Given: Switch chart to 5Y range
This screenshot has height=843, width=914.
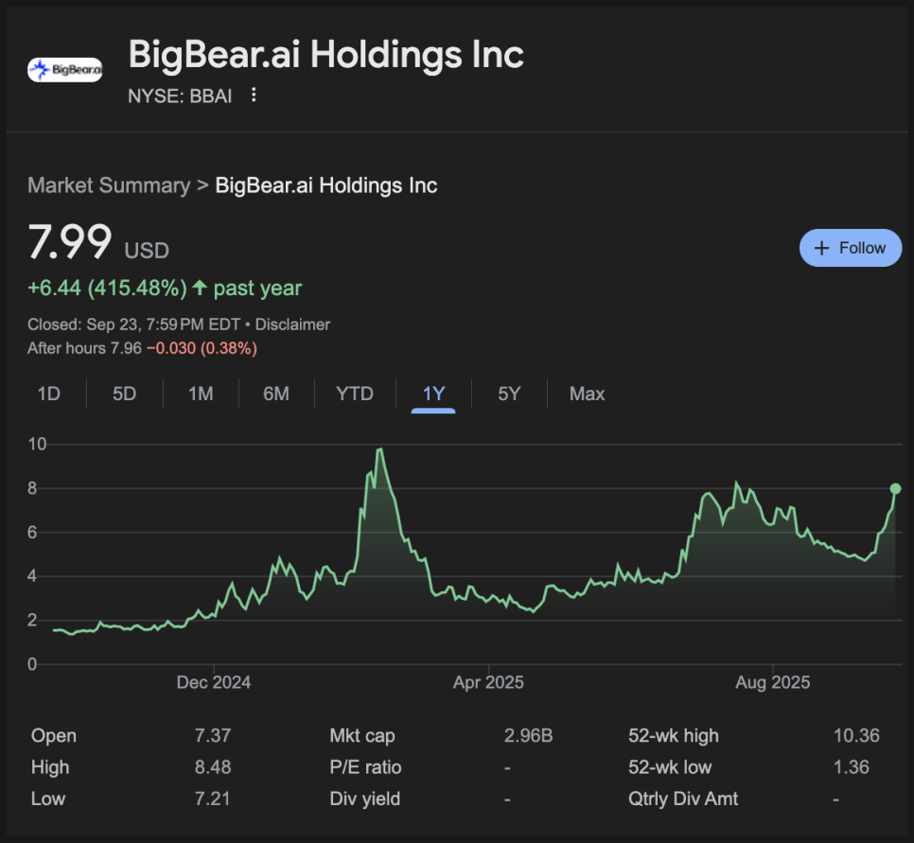Looking at the screenshot, I should pos(509,395).
